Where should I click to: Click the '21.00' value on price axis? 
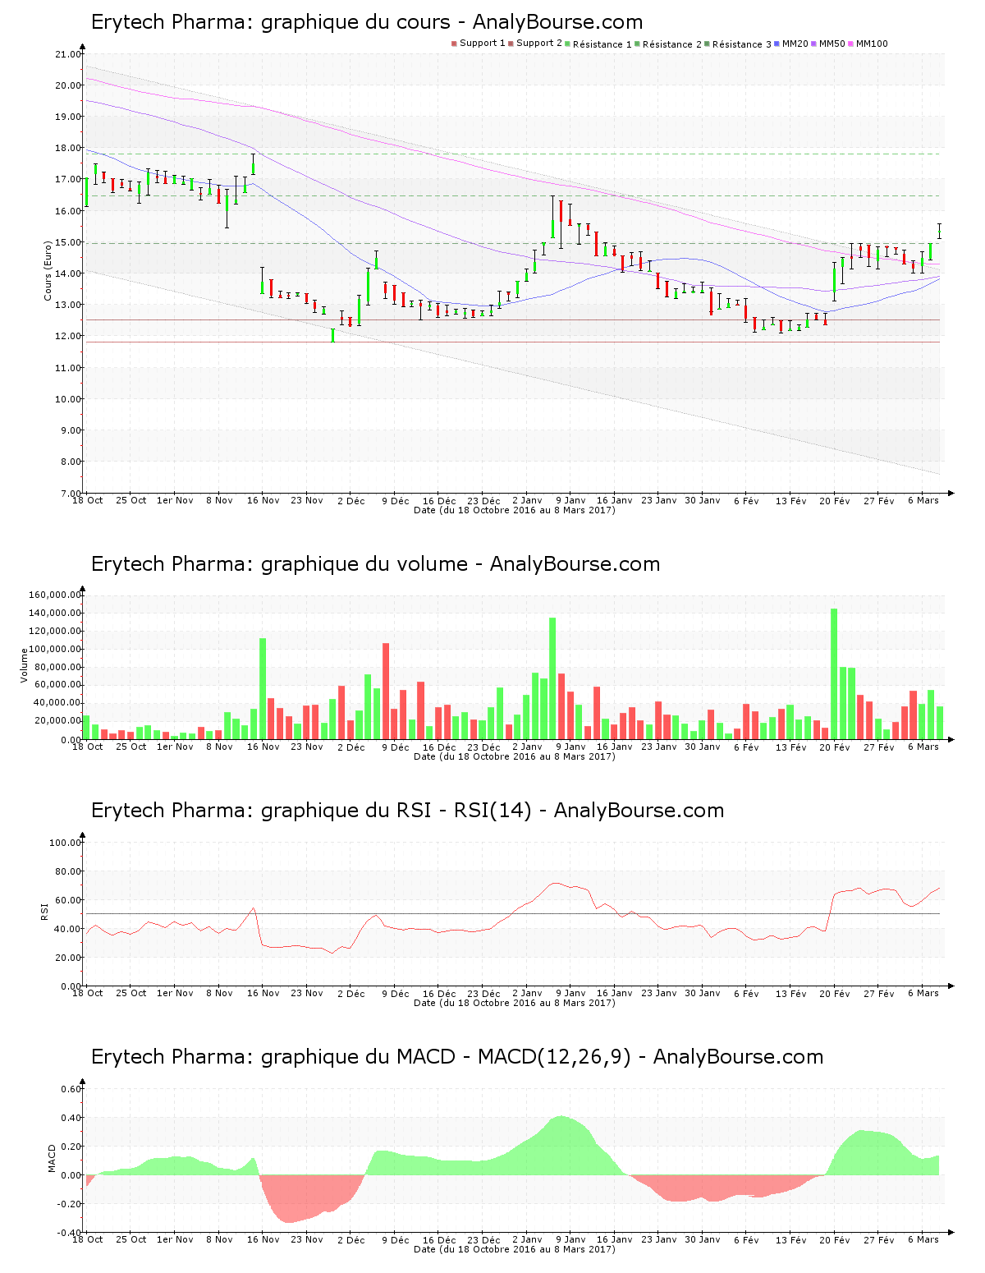tap(68, 55)
